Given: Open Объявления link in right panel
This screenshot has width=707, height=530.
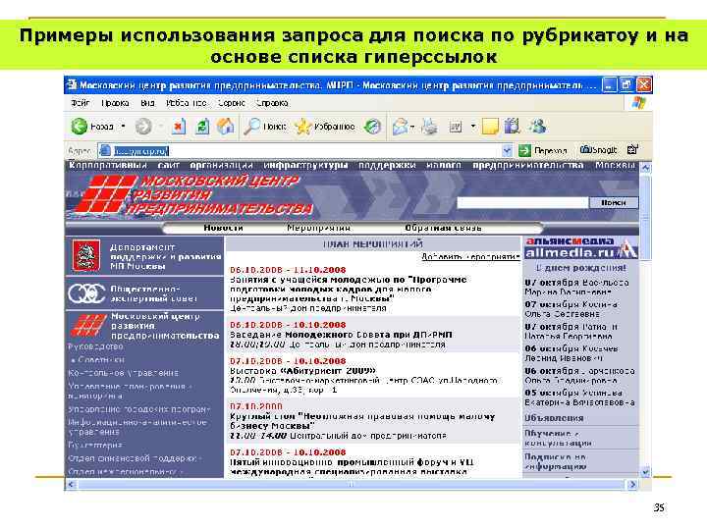Looking at the screenshot, I should 554,418.
